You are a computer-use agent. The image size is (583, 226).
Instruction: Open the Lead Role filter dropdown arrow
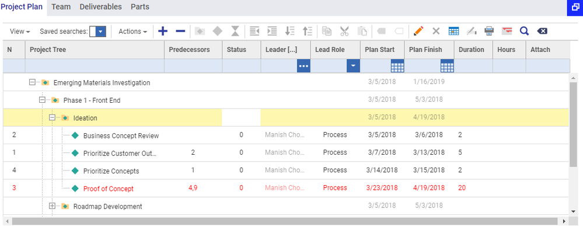[353, 66]
